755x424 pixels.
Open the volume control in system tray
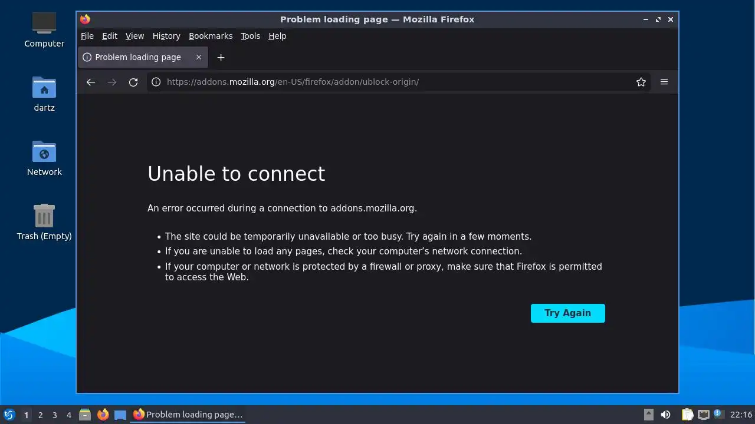[665, 415]
